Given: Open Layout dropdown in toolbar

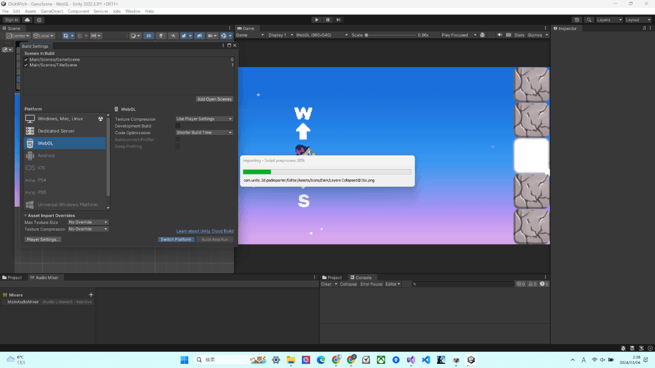Looking at the screenshot, I should click(x=638, y=20).
